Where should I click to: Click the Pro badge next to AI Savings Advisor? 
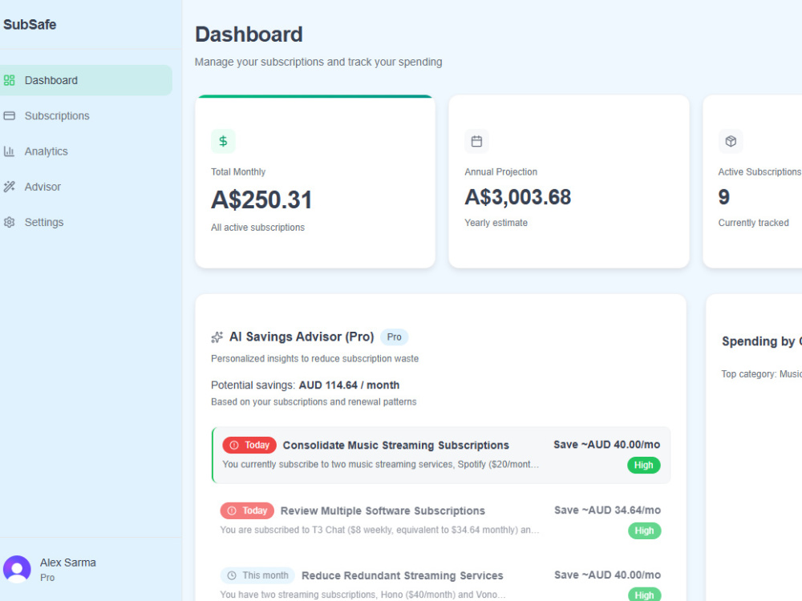[394, 337]
